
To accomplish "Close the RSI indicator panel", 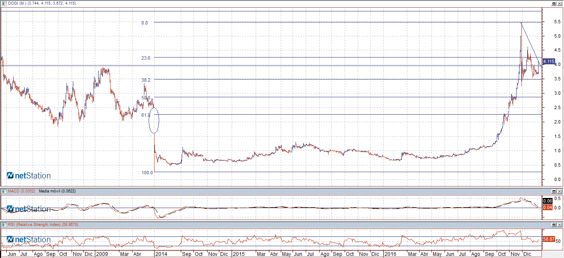I will pyautogui.click(x=560, y=225).
